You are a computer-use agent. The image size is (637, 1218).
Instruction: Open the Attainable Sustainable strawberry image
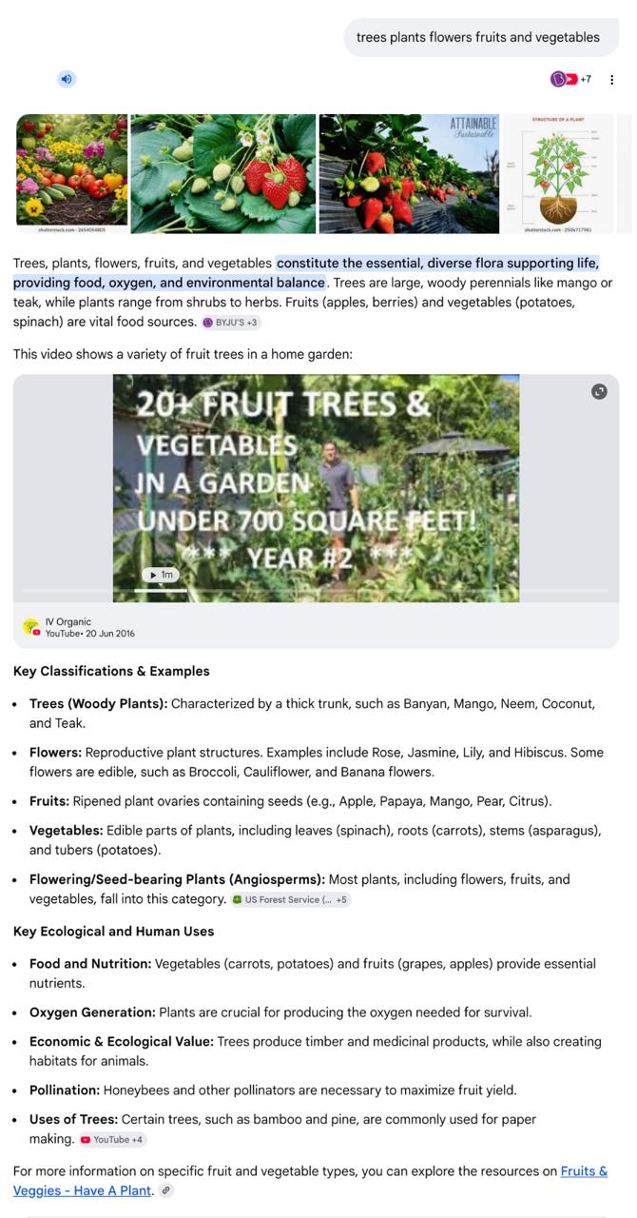coord(409,173)
